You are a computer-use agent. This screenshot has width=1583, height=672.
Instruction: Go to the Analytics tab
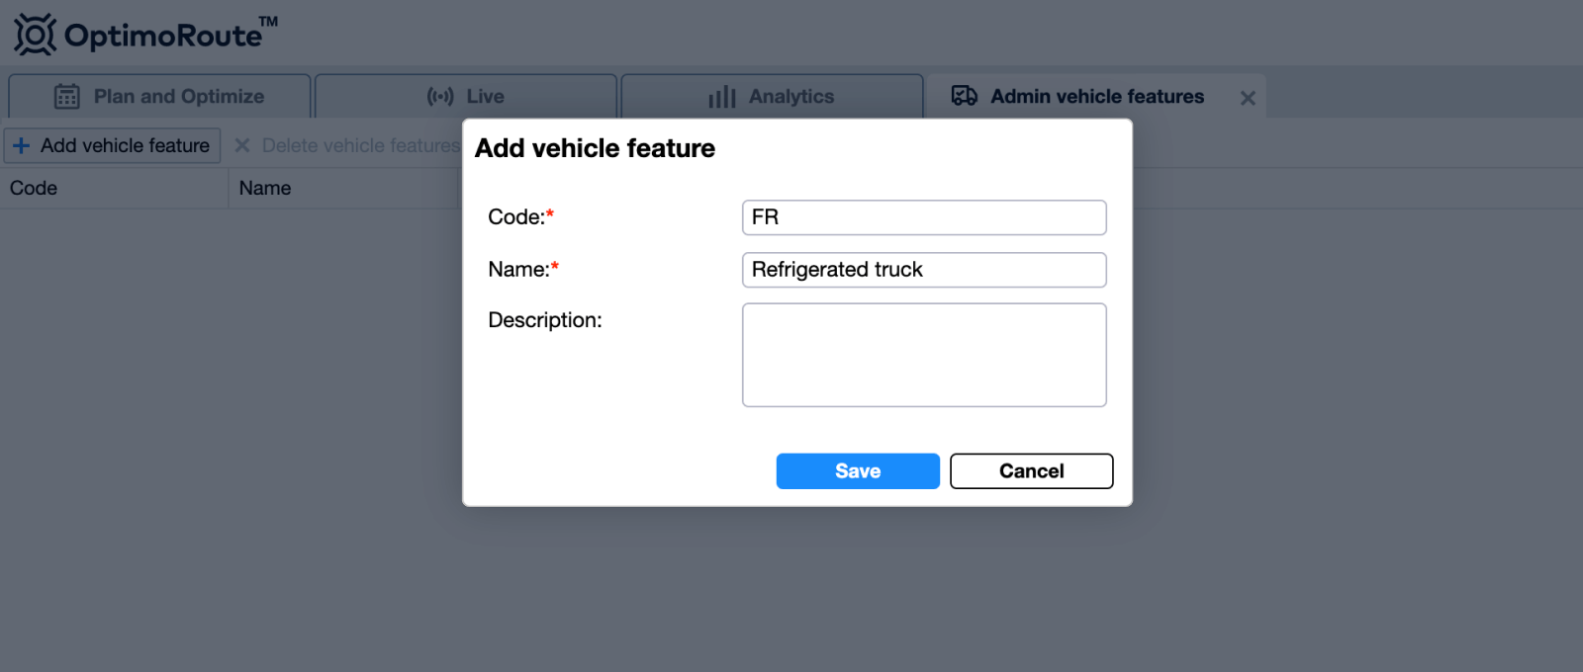click(773, 96)
